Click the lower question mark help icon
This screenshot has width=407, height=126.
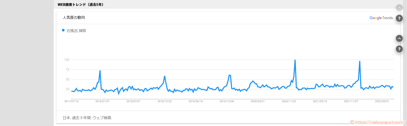point(399,49)
